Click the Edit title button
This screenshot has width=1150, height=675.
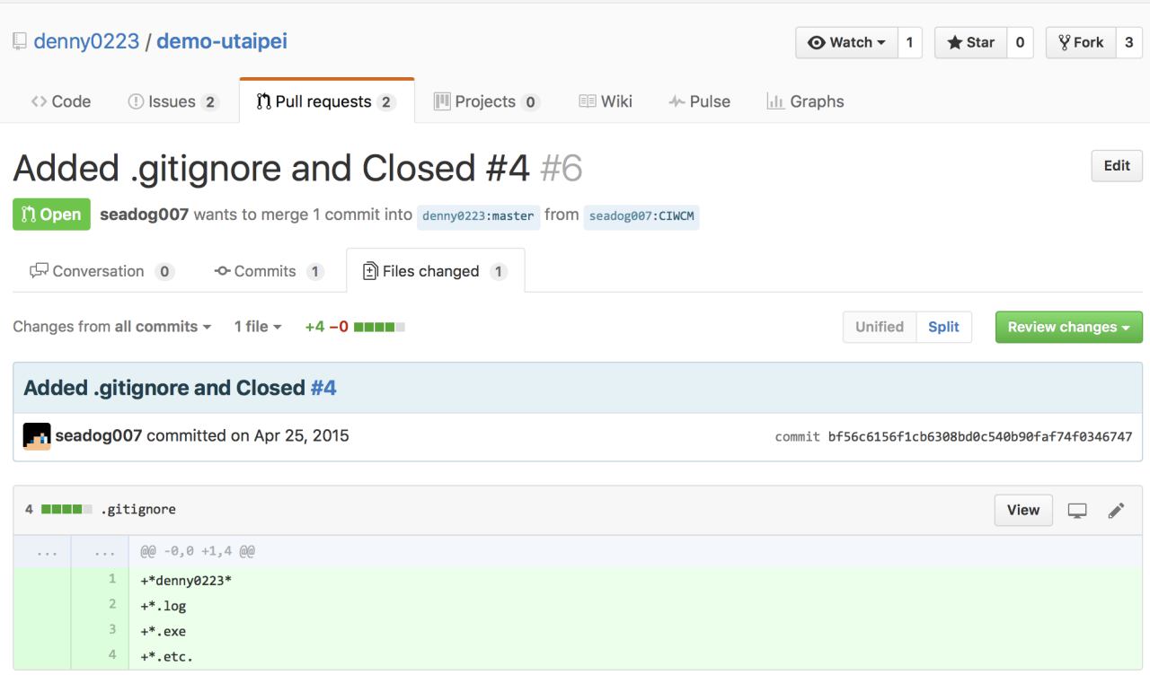1117,165
